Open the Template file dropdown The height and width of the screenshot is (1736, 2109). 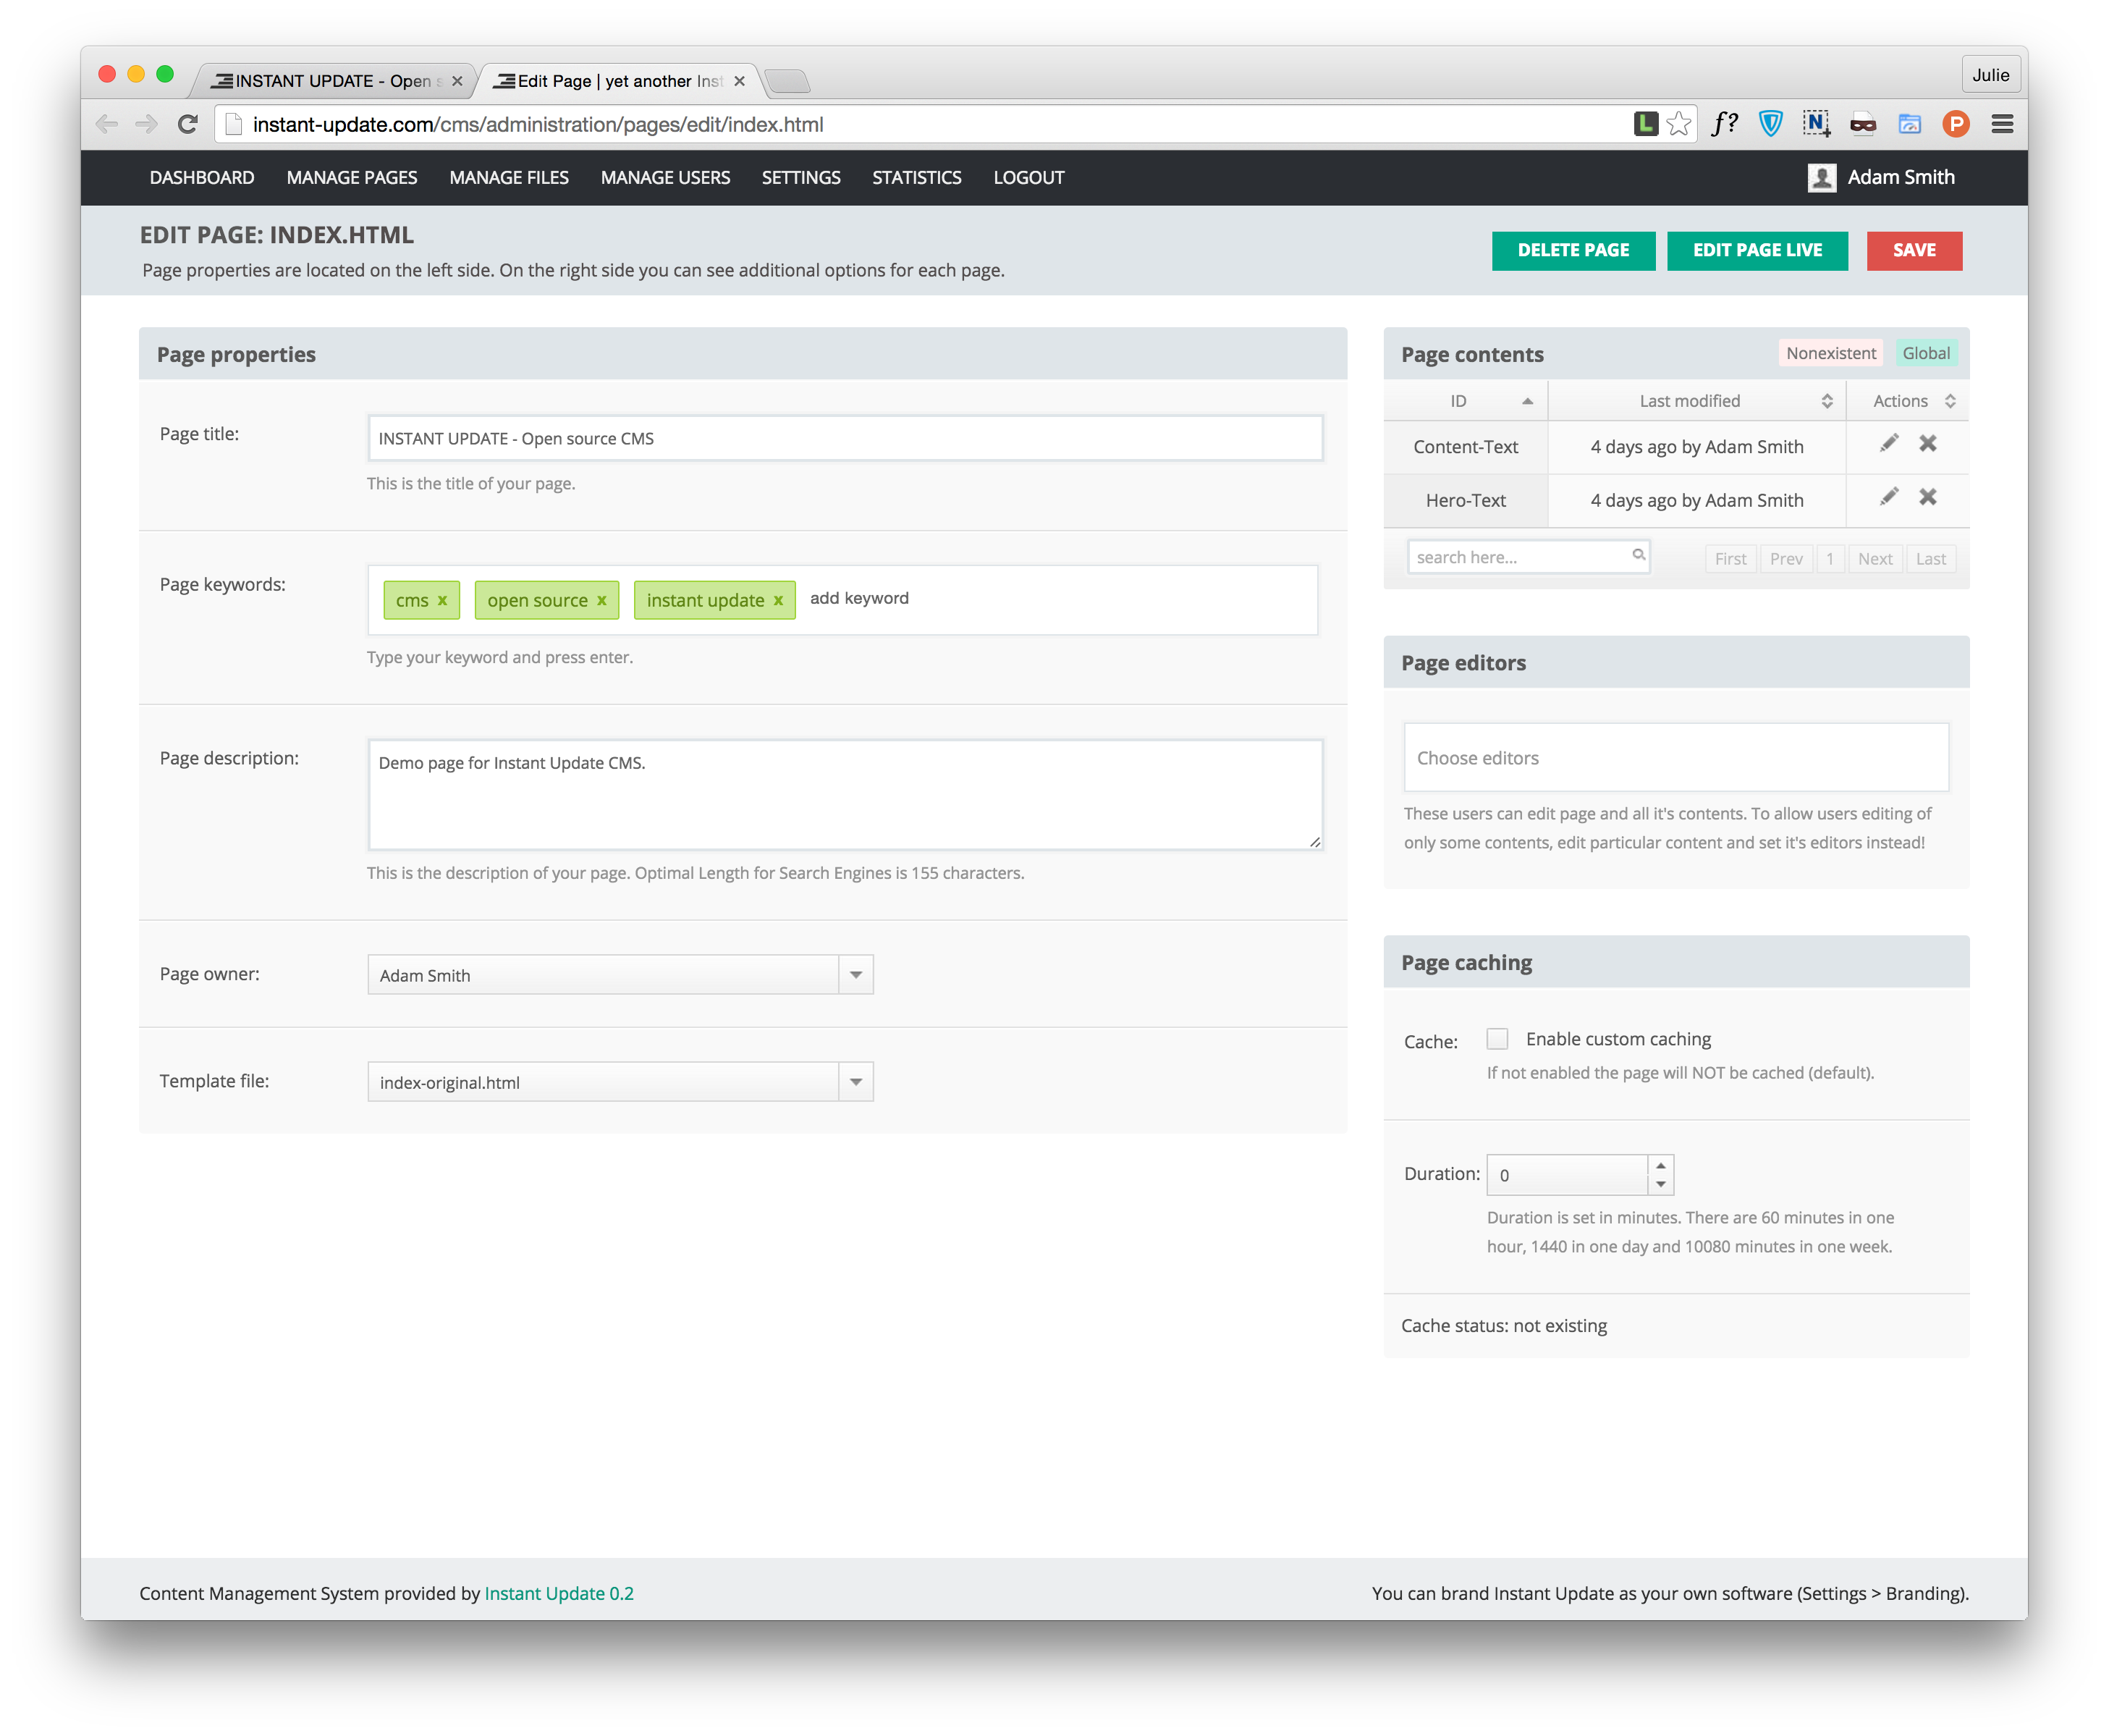pyautogui.click(x=855, y=1082)
